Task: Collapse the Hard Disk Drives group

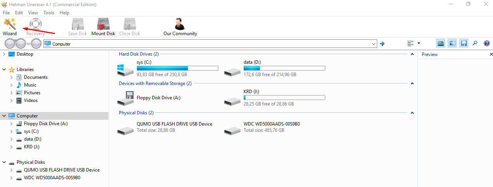Action: [412, 54]
